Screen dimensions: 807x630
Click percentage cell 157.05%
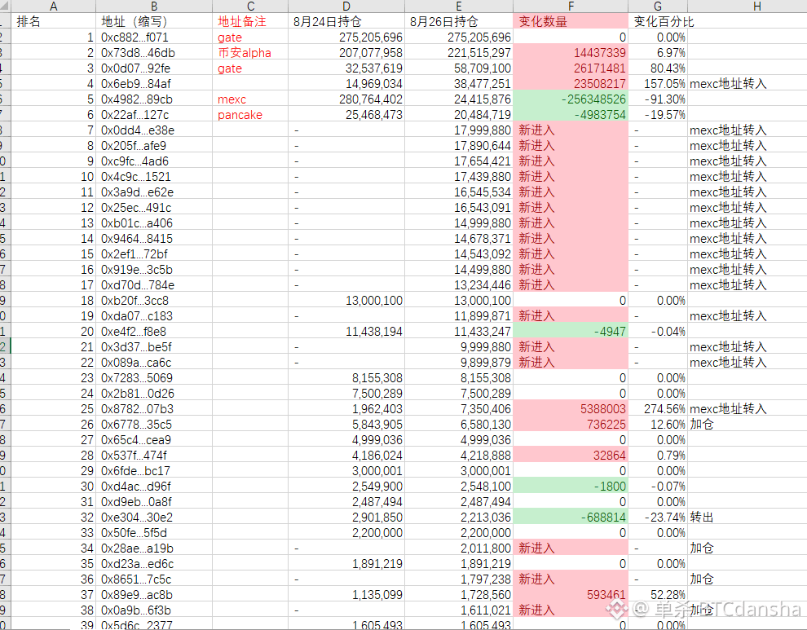(x=658, y=83)
